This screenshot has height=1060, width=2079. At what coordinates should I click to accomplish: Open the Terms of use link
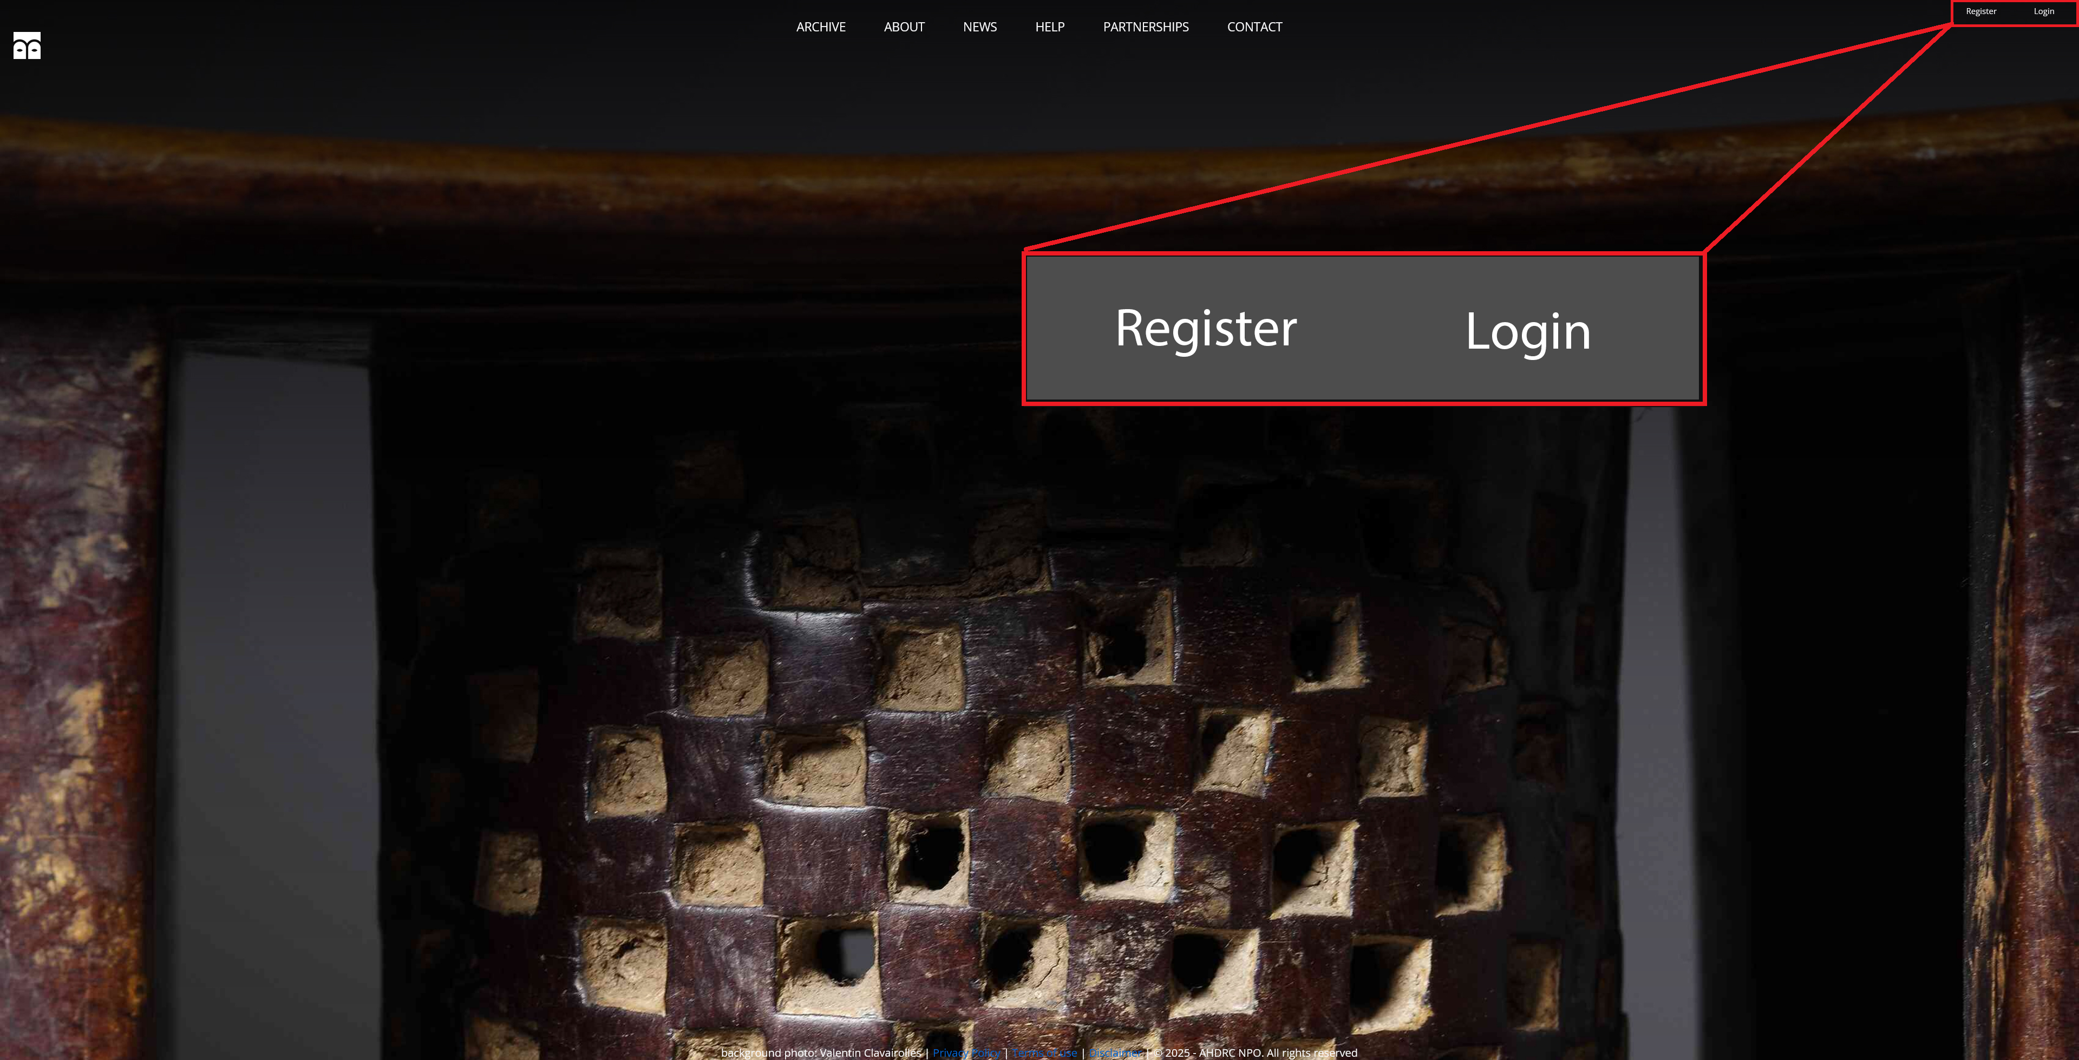[1044, 1053]
